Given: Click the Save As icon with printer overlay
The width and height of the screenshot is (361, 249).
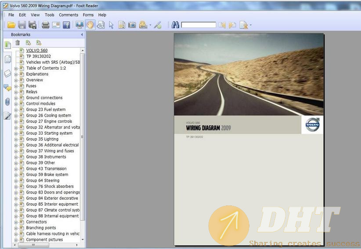Looking at the screenshot, I should click(32, 25).
